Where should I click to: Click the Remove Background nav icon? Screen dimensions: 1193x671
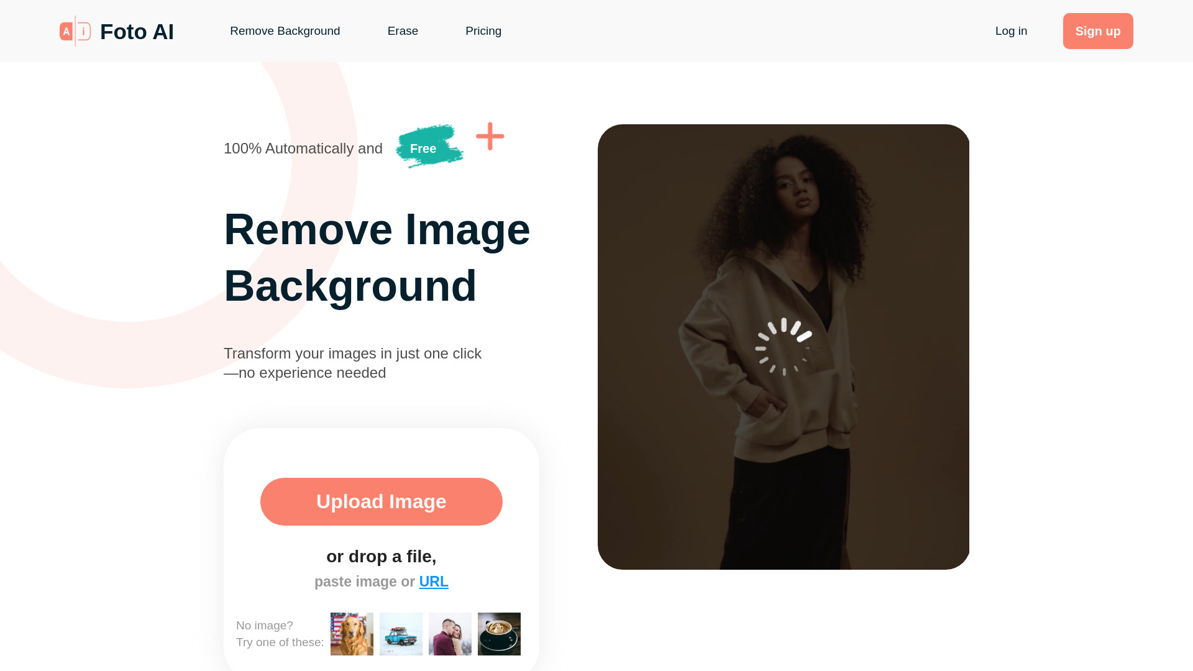click(285, 30)
